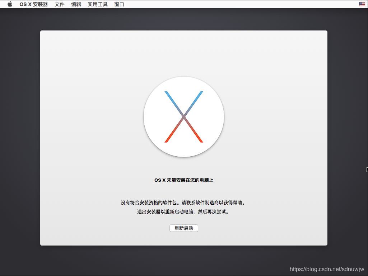Screen dimensions: 368x276
Task: Click the heading OS X 未能安装在您的电脑上
Action: point(184,180)
